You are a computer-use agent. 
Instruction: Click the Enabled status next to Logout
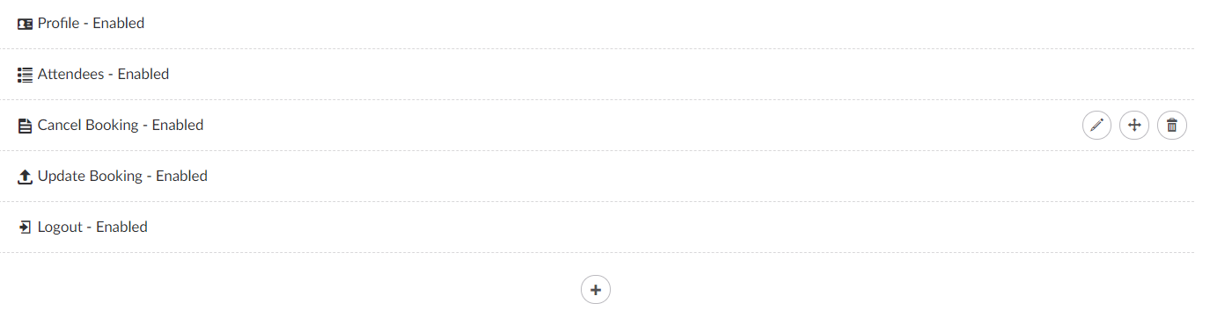coord(122,228)
